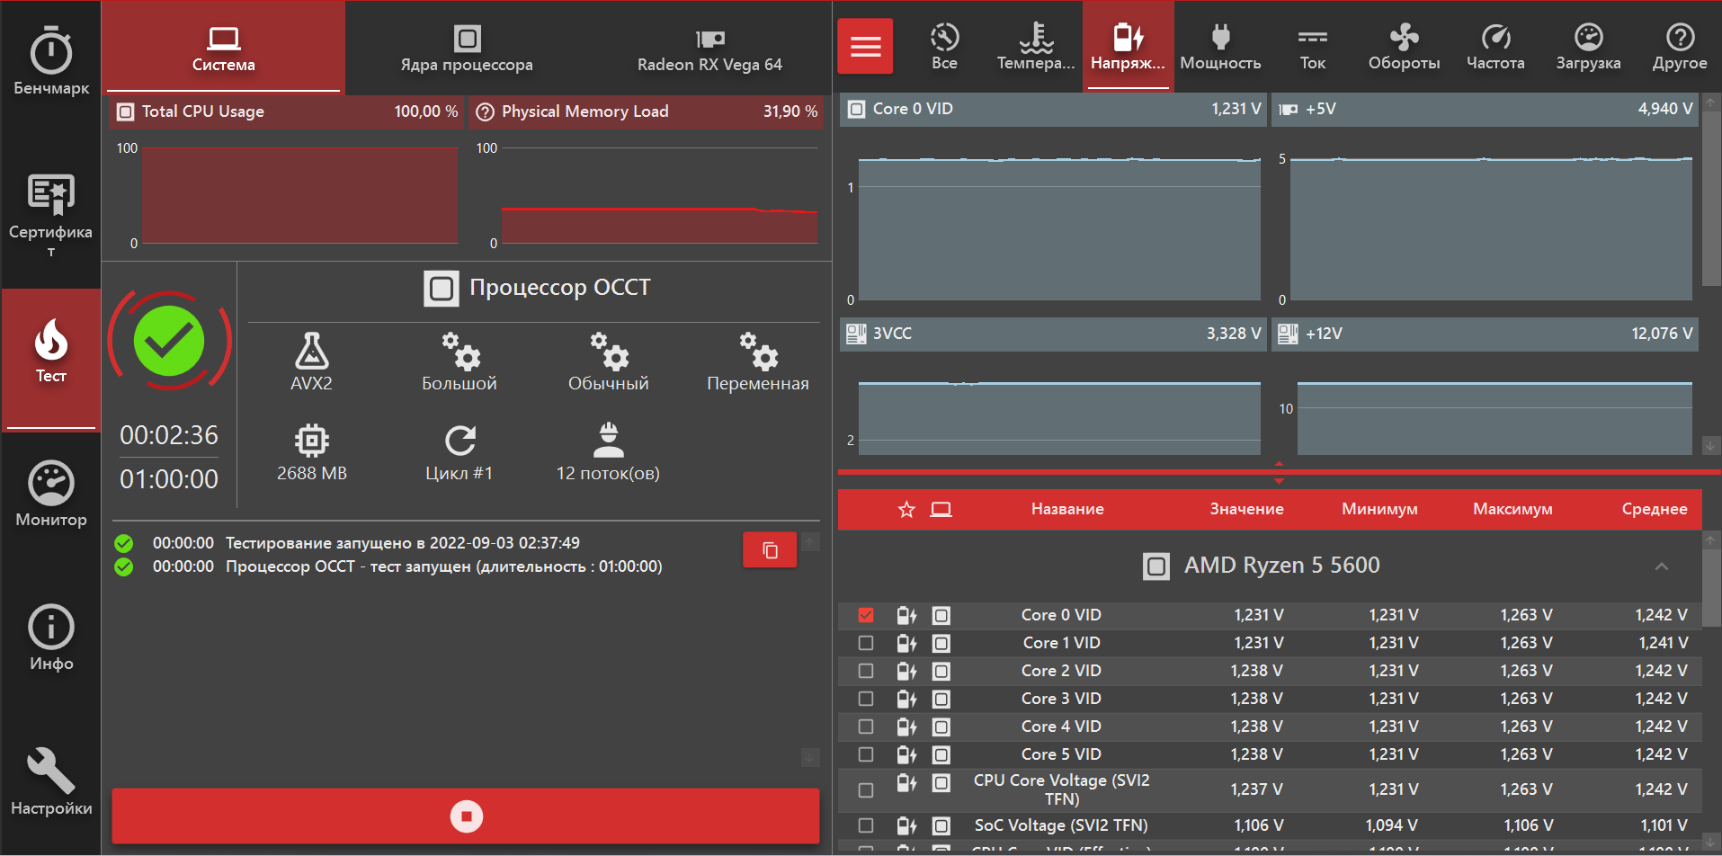This screenshot has height=856, width=1722.
Task: Click the monitor column header icon
Action: point(941,510)
